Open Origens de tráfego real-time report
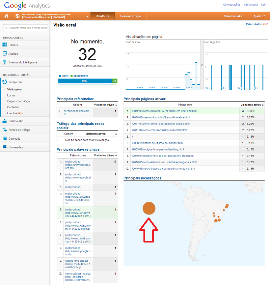This screenshot has width=270, height=285. 19,101
